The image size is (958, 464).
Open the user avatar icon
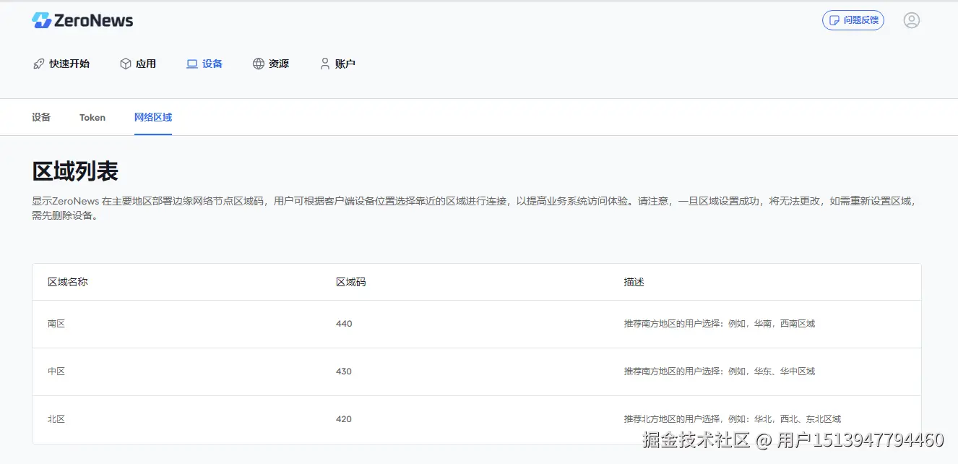pyautogui.click(x=912, y=20)
